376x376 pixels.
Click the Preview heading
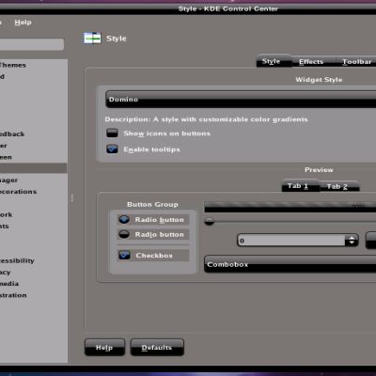tap(319, 170)
